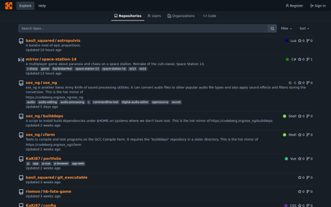This screenshot has height=207, width=331.
Task: Click the Sign In link
Action: pyautogui.click(x=318, y=6)
